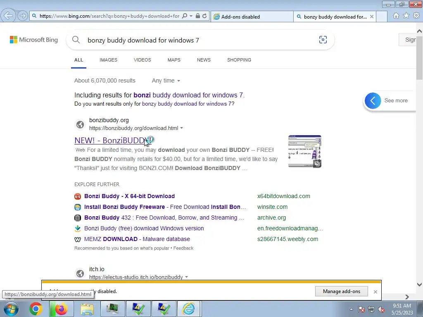Refresh the page with the reload icon
The width and height of the screenshot is (423, 317).
(204, 16)
